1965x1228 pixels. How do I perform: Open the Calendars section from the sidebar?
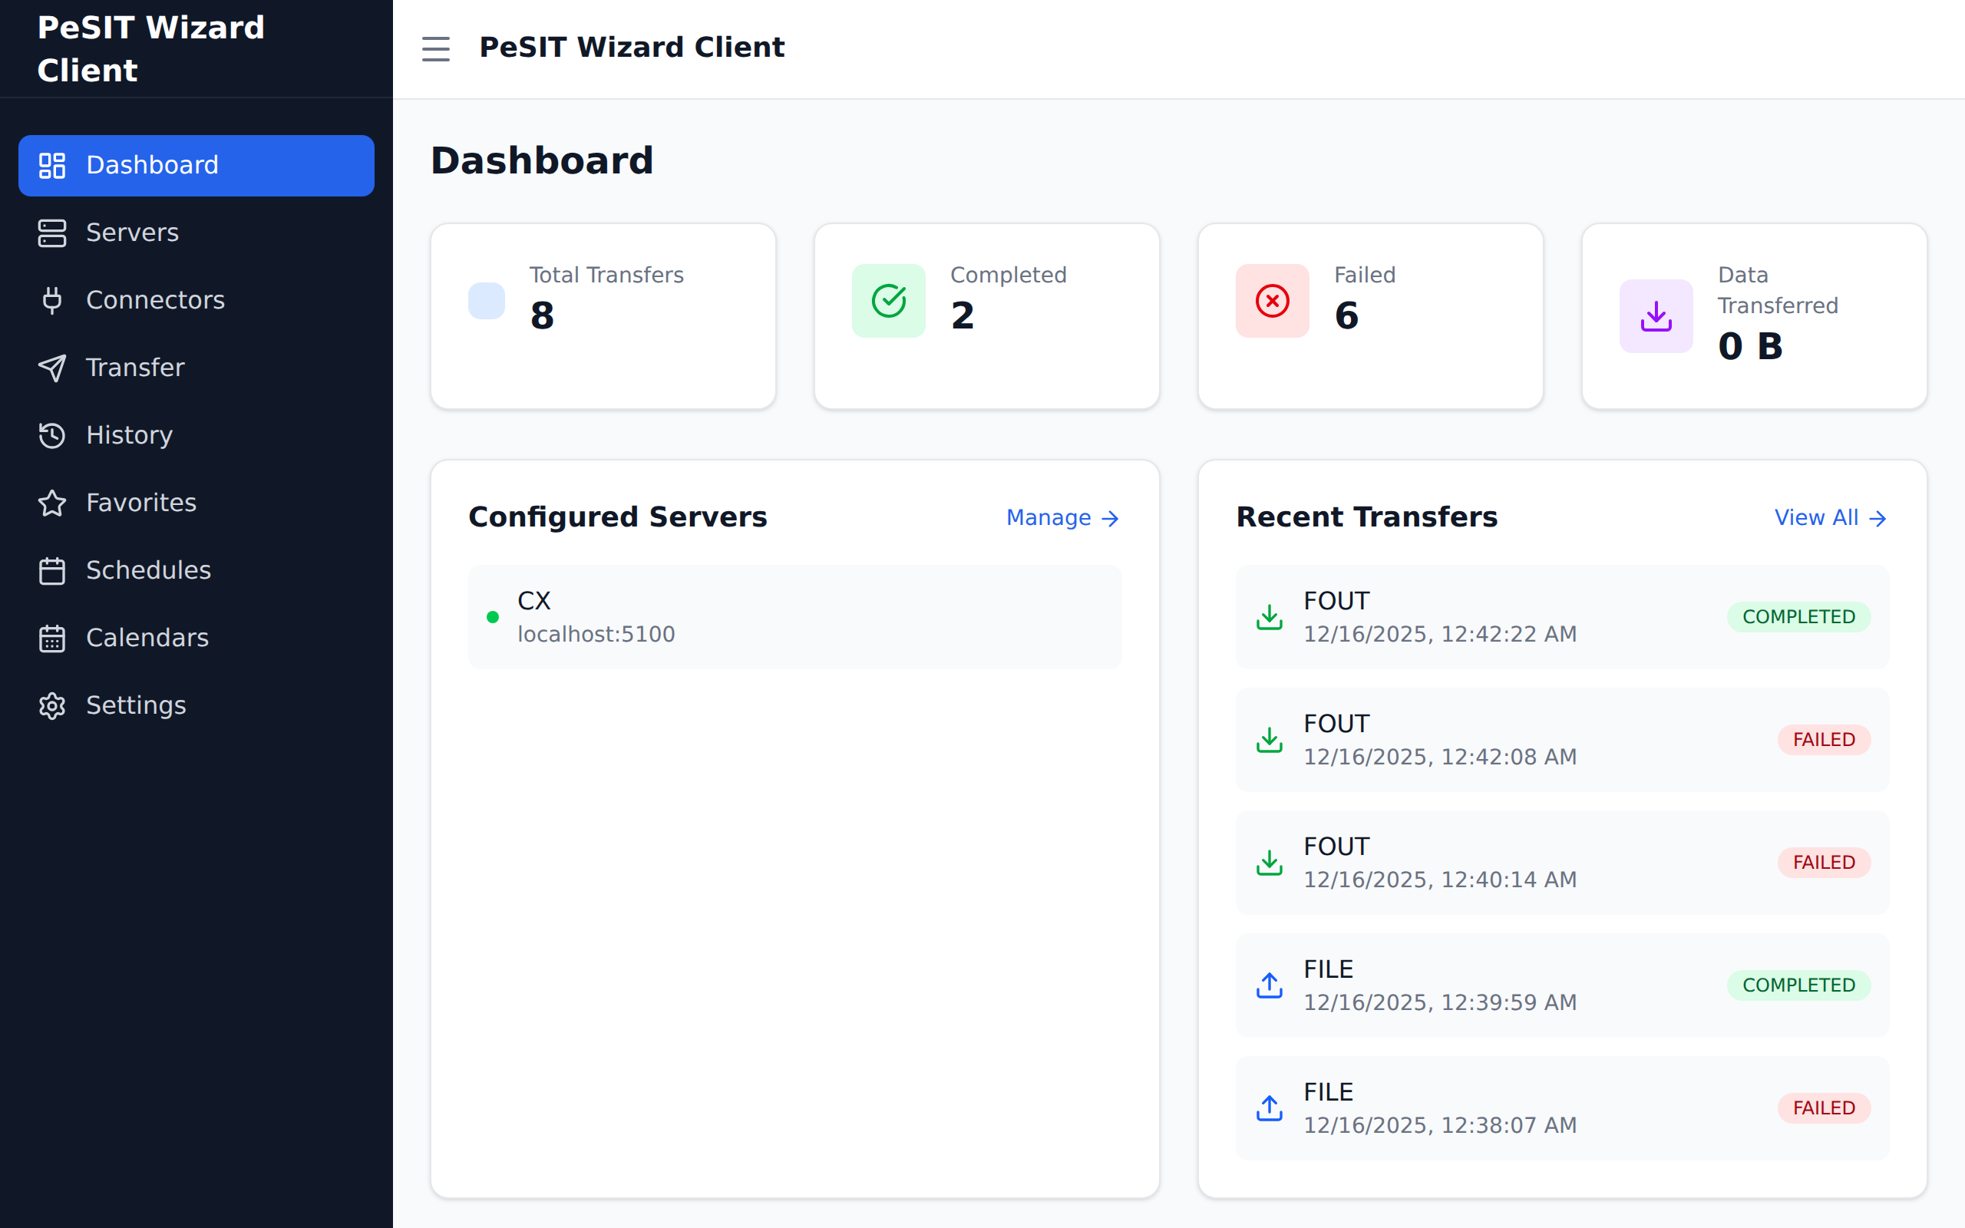(146, 639)
